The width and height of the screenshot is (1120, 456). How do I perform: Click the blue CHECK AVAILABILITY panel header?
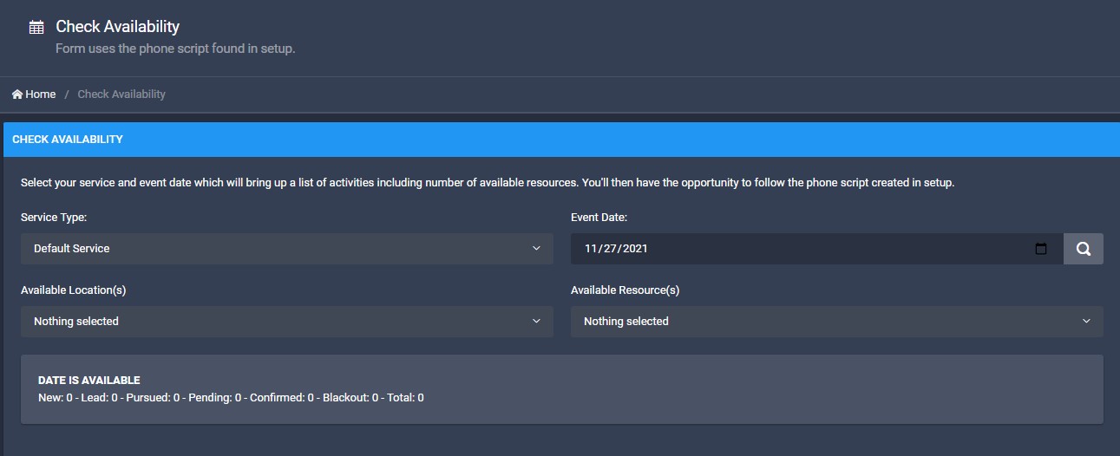click(x=560, y=140)
